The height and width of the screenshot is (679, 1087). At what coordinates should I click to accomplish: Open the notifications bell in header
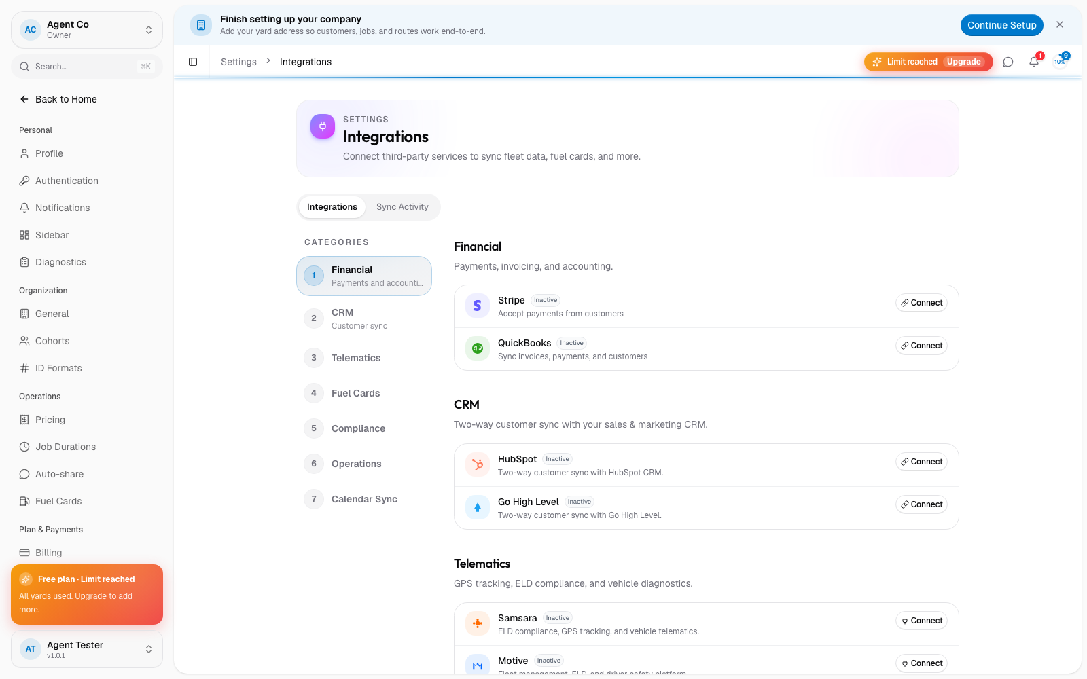pyautogui.click(x=1034, y=62)
